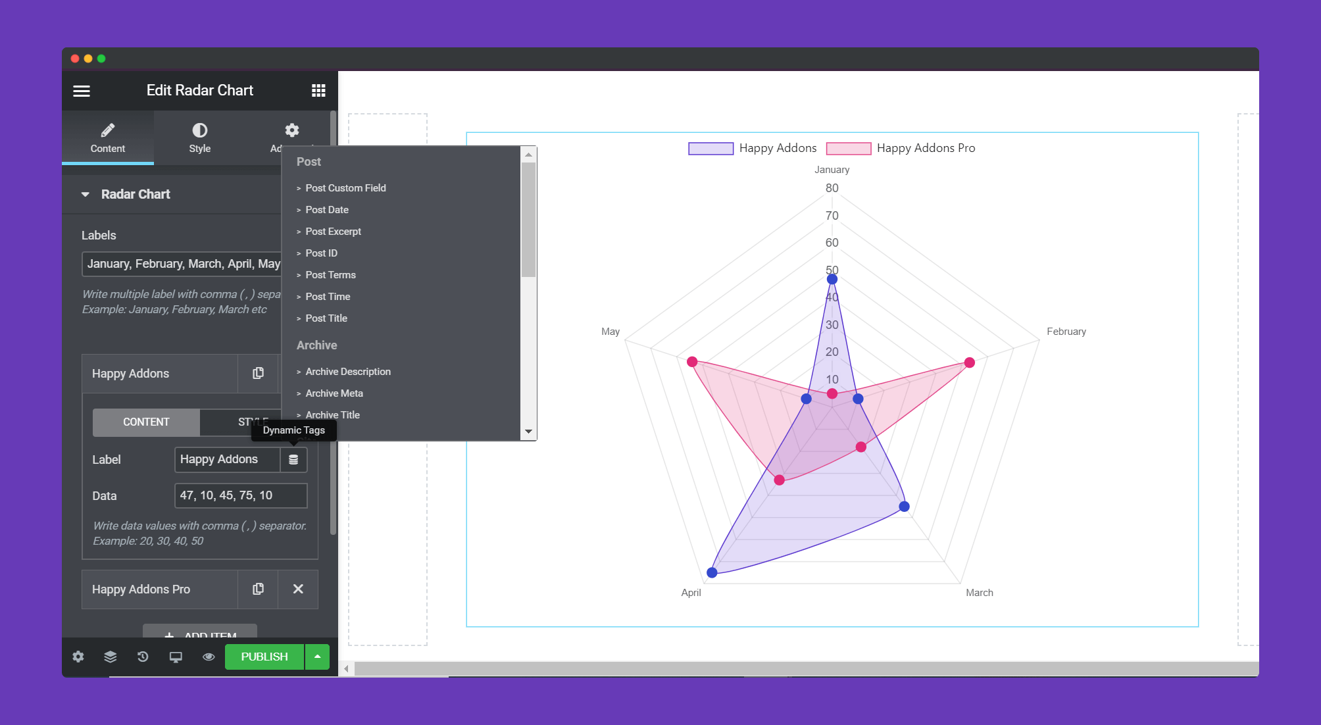Open the Navigator layers icon
The height and width of the screenshot is (725, 1321).
tap(111, 657)
